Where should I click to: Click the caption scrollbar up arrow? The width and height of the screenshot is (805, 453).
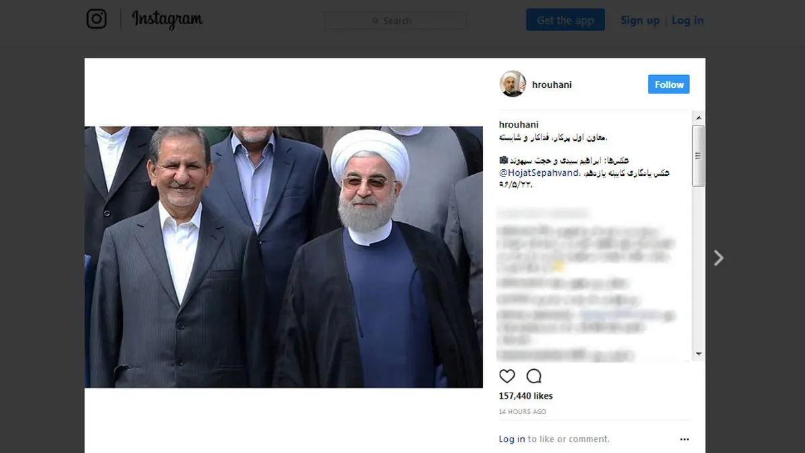coord(698,118)
